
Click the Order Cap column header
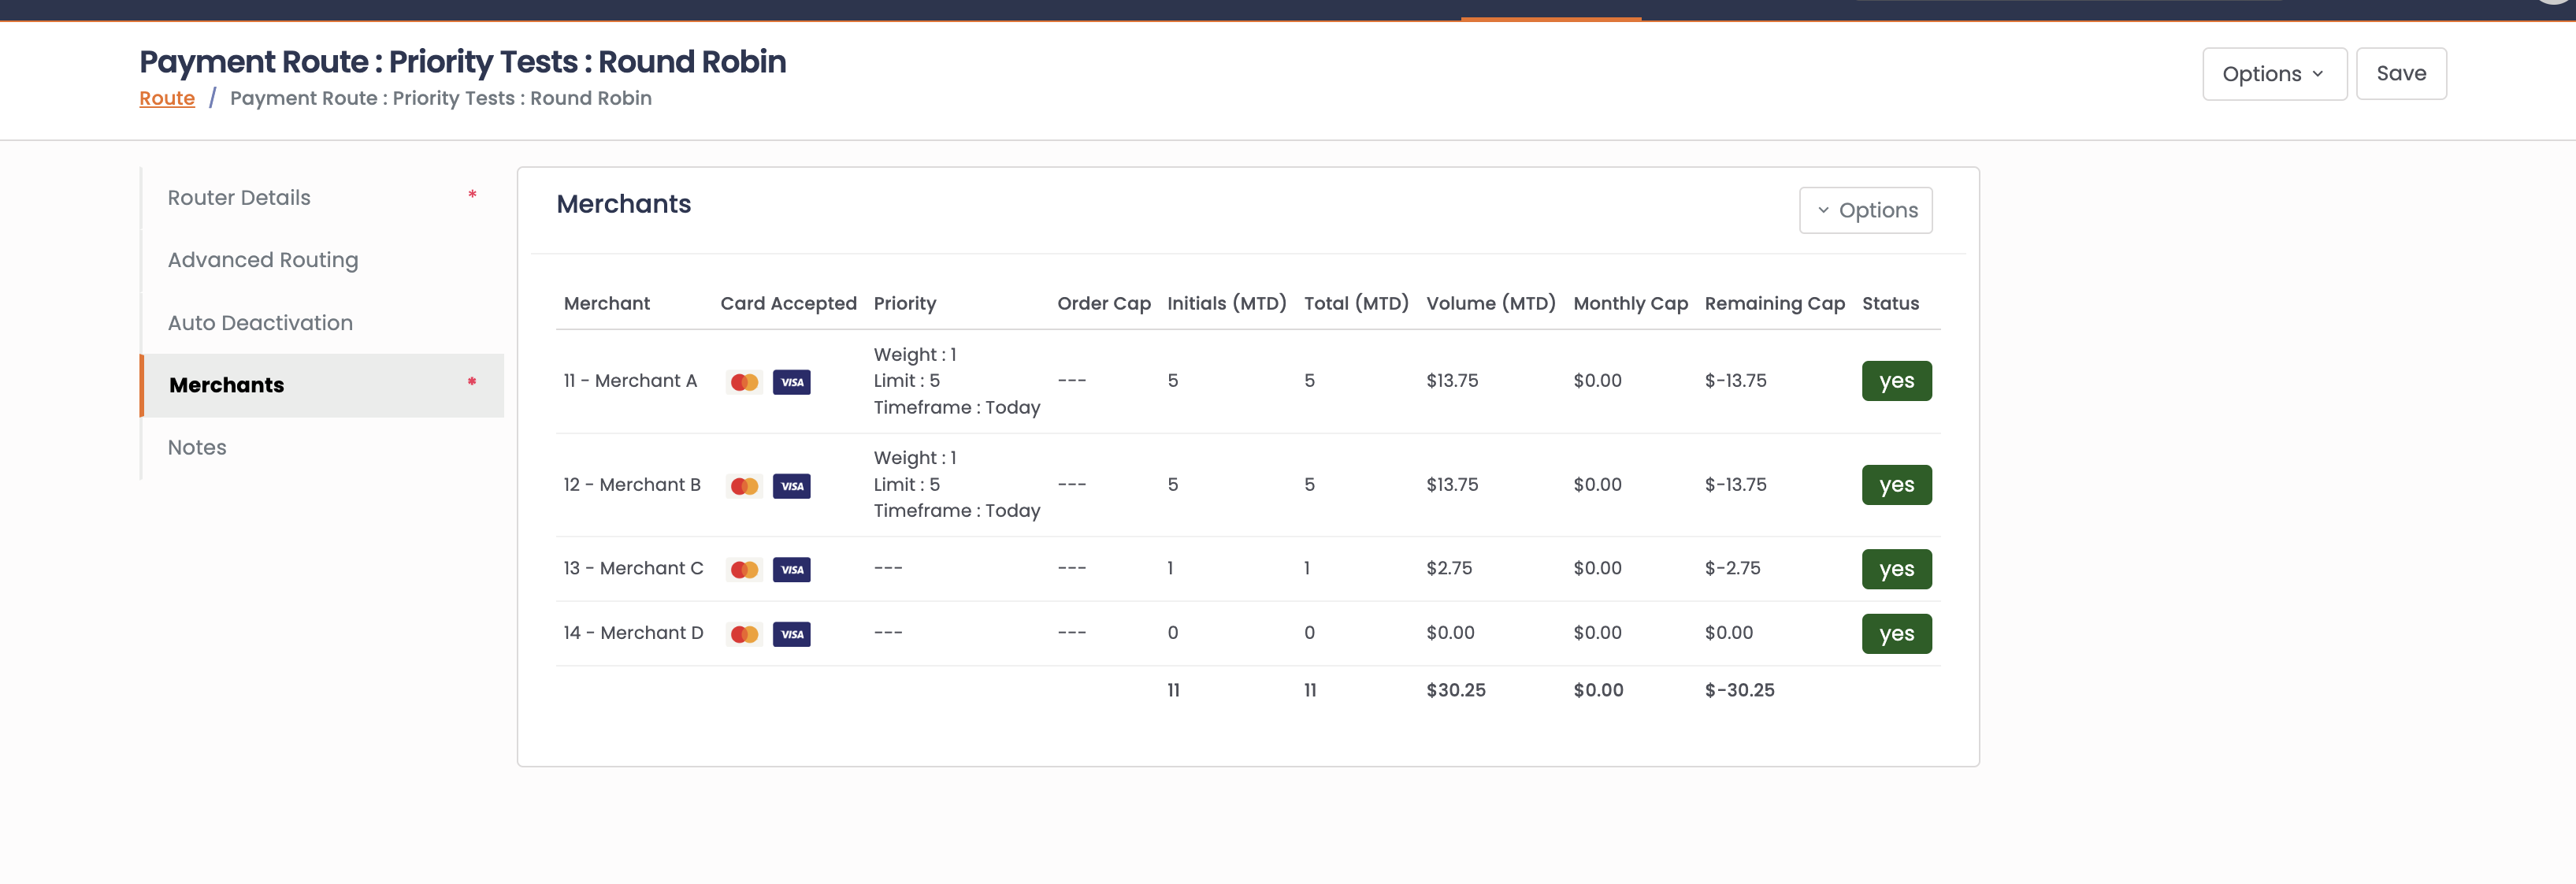(1104, 303)
